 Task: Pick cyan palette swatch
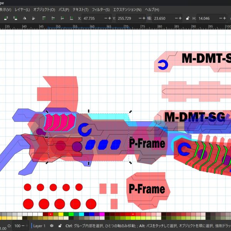tap(81, 214)
